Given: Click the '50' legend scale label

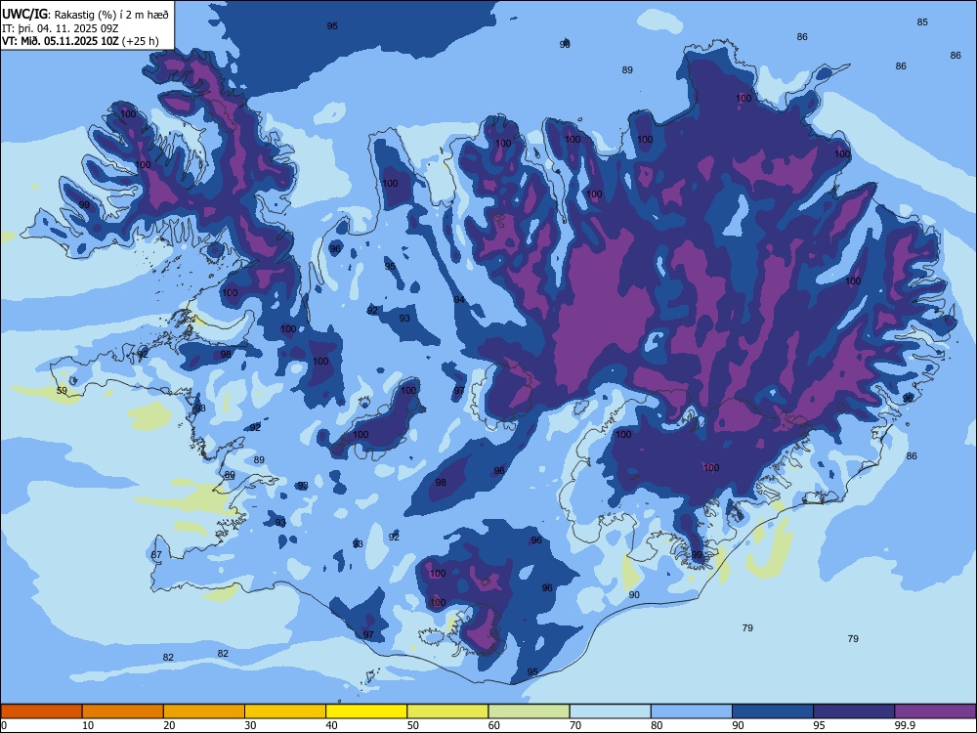Looking at the screenshot, I should (413, 725).
